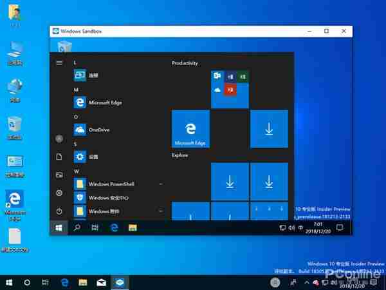Click the Windows Sandbox host taskbar button
This screenshot has width=386, height=290.
[x=120, y=283]
